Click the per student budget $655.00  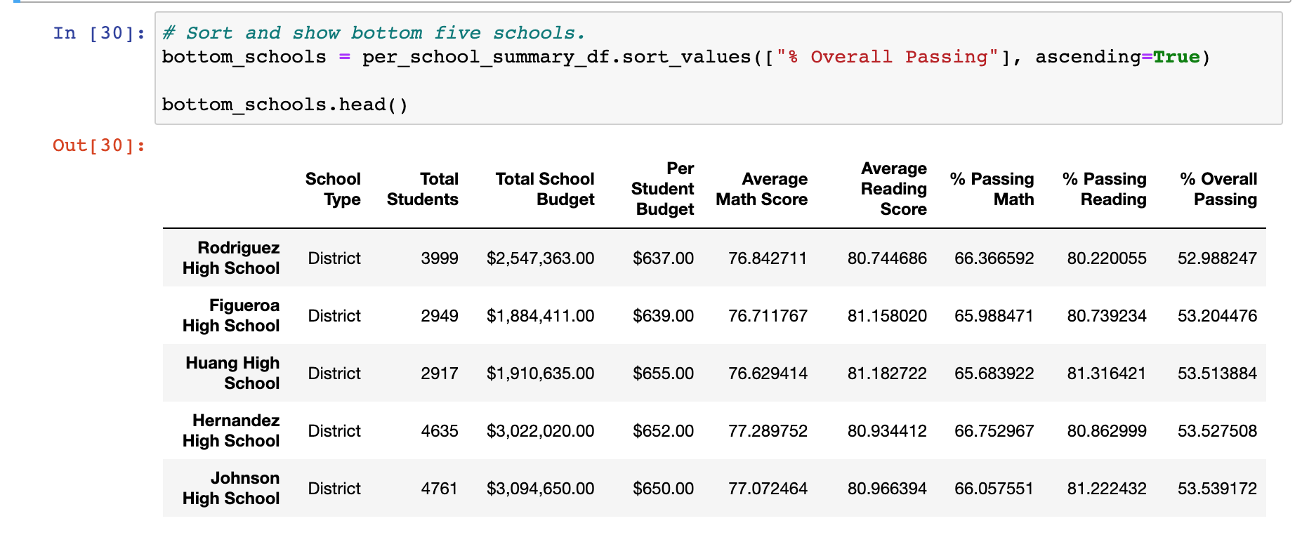[x=663, y=374]
